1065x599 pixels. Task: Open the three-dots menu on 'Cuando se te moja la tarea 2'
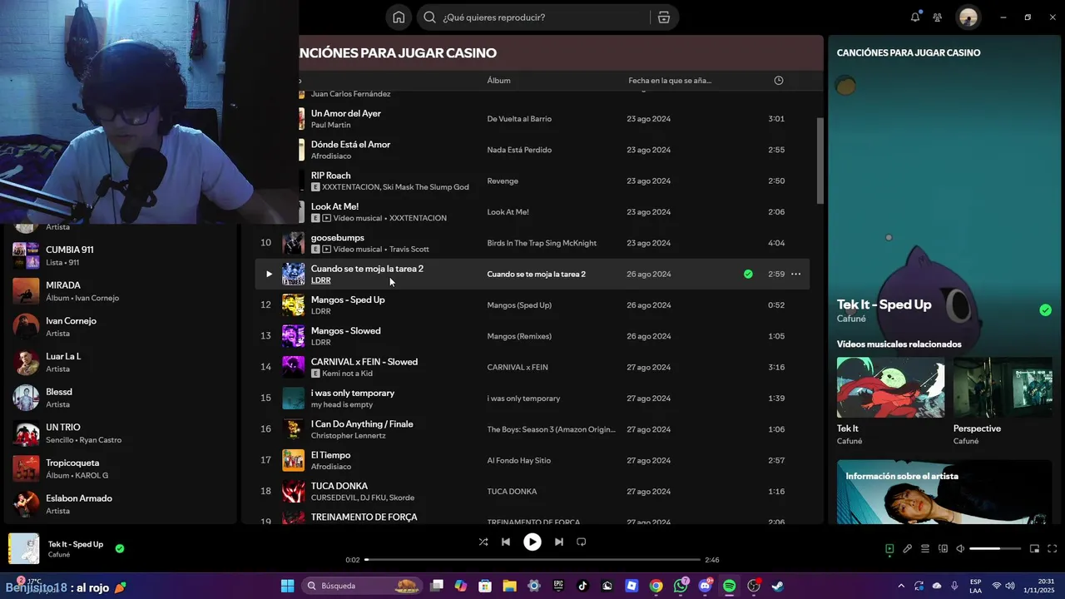point(796,274)
